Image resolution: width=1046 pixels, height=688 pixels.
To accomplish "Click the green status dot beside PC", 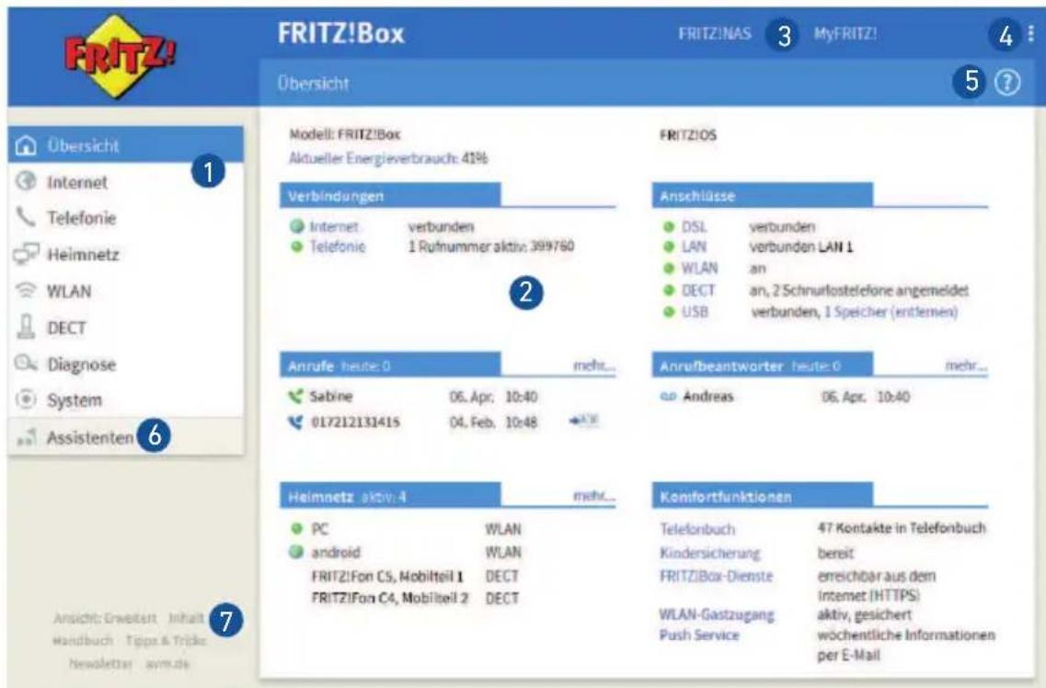I will tap(296, 529).
